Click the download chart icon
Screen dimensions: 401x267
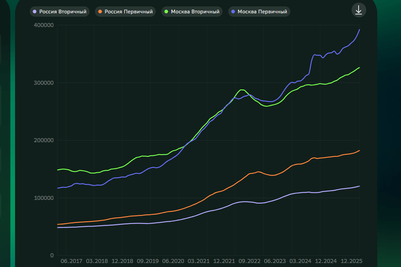[x=359, y=10]
